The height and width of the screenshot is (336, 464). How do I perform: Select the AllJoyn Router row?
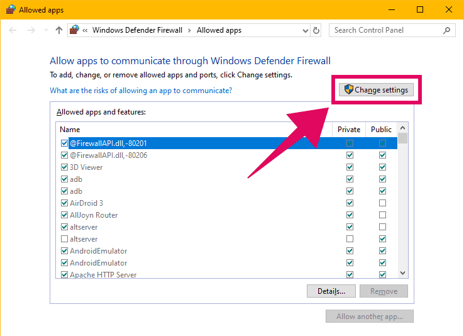point(227,215)
